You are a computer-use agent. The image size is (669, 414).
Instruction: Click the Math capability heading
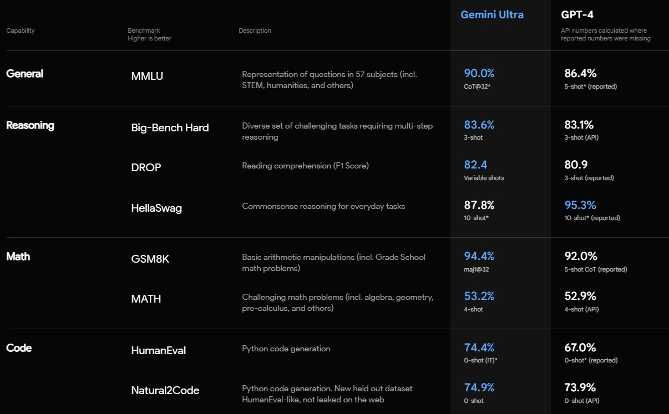click(18, 257)
